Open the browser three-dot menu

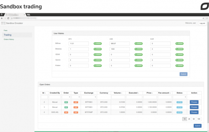pyautogui.click(x=207, y=18)
